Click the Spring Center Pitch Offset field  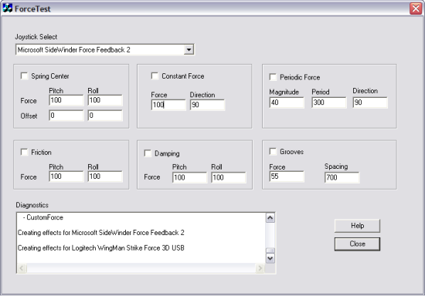(66, 116)
